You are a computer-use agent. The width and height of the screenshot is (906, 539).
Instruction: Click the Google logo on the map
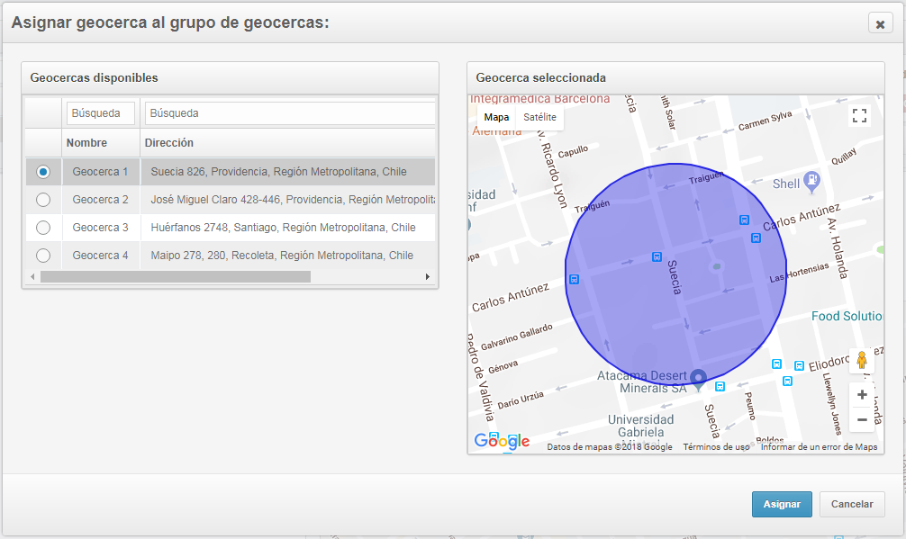tap(502, 441)
